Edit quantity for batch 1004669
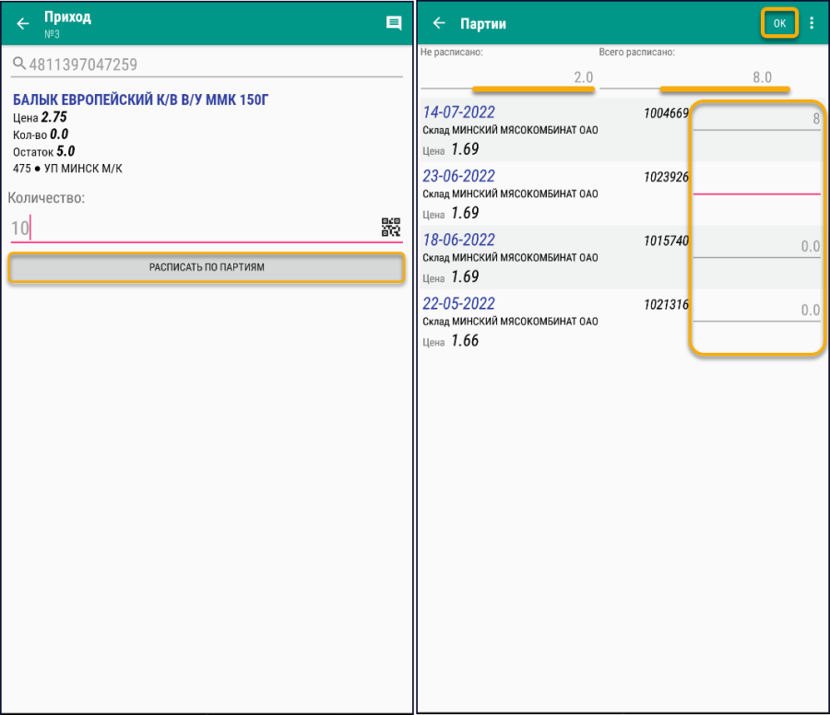830x715 pixels. click(x=756, y=119)
